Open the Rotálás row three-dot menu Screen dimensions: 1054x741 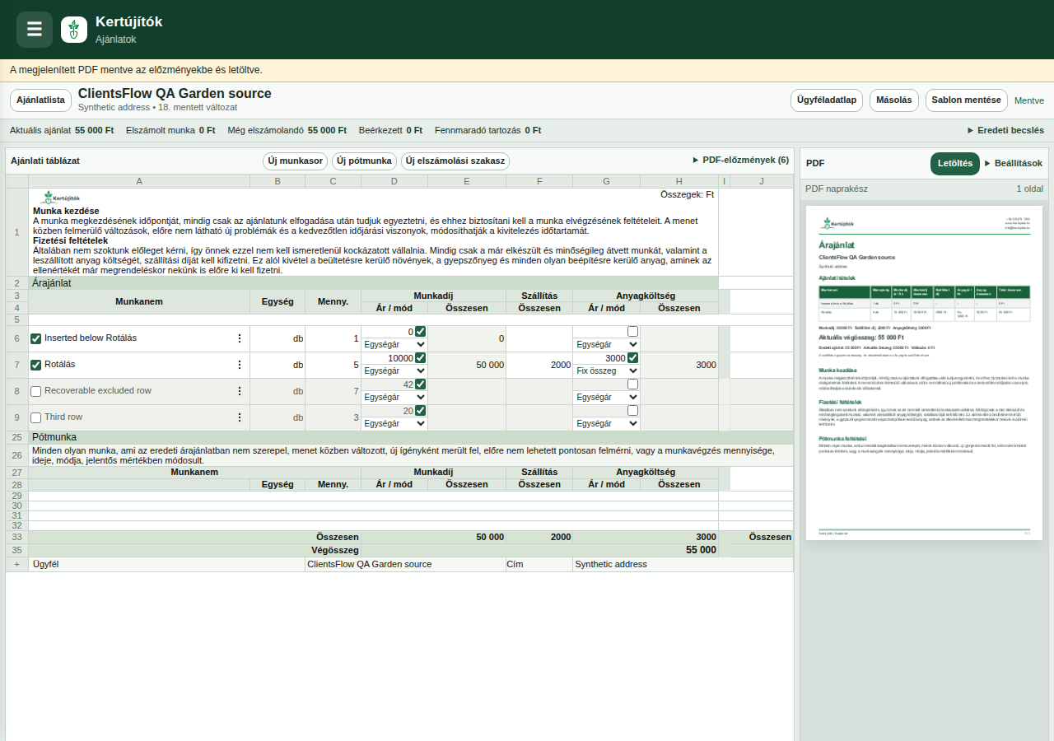click(x=240, y=365)
